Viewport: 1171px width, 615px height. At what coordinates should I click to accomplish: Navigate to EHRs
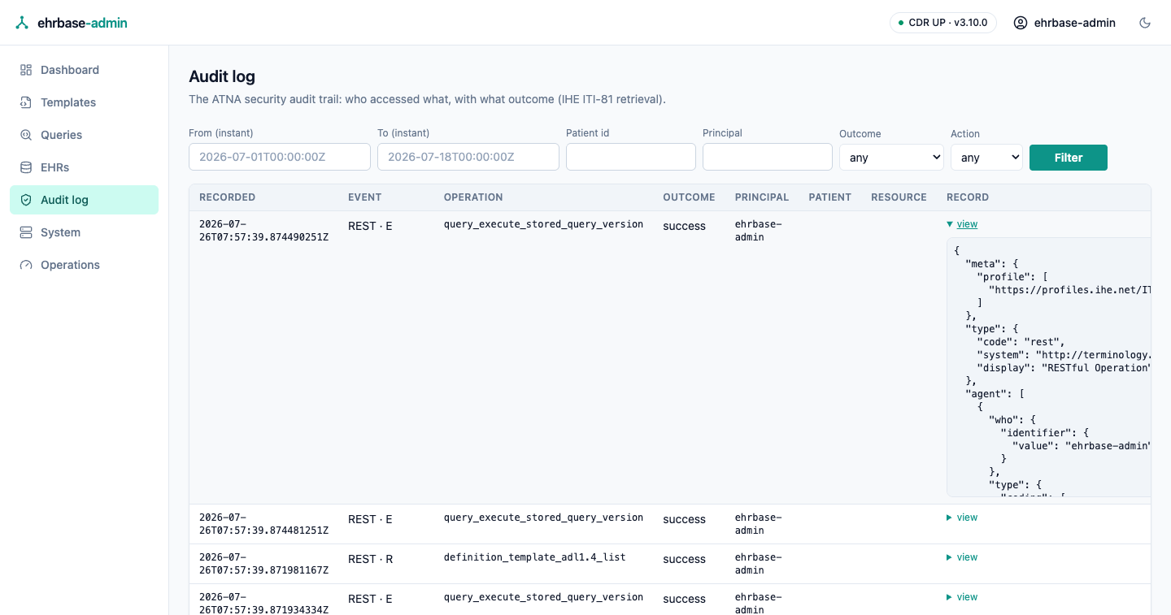pos(85,167)
